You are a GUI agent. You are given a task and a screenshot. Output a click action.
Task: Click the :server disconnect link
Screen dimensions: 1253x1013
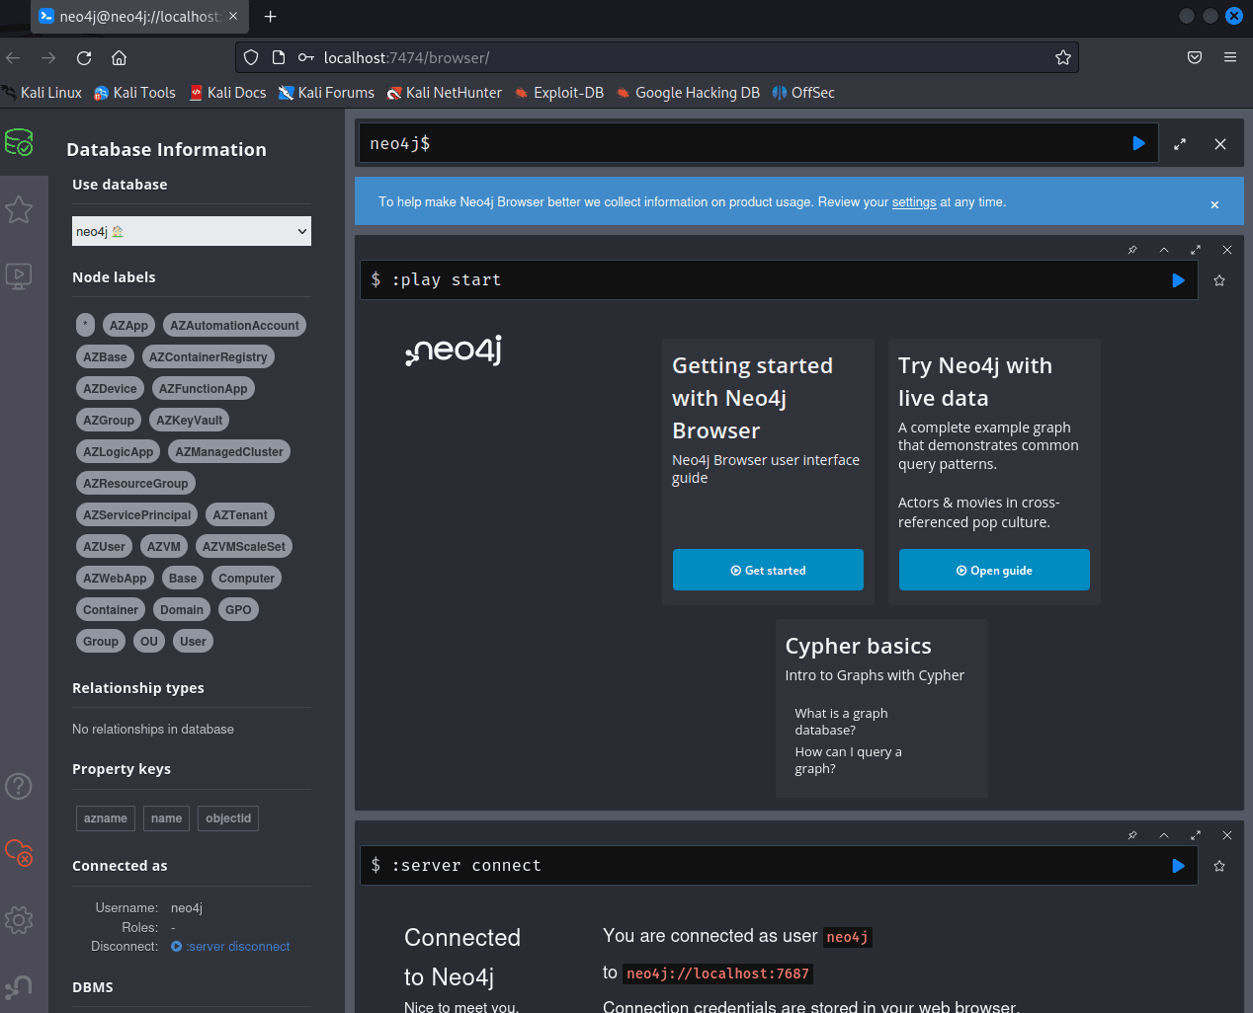[x=237, y=947]
